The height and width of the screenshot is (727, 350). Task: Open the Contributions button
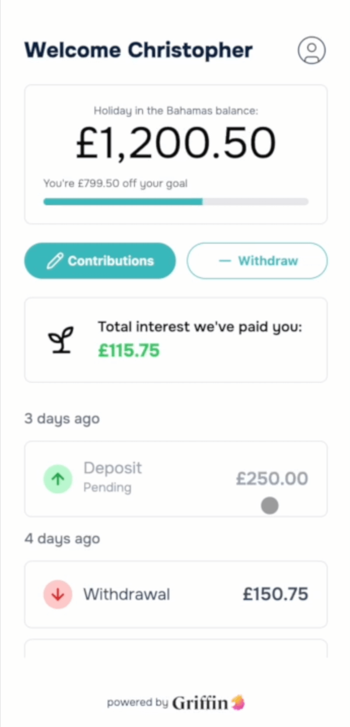(100, 261)
